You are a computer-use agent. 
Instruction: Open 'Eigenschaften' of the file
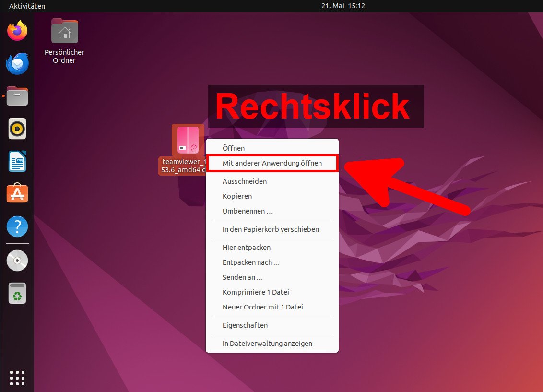(x=245, y=325)
